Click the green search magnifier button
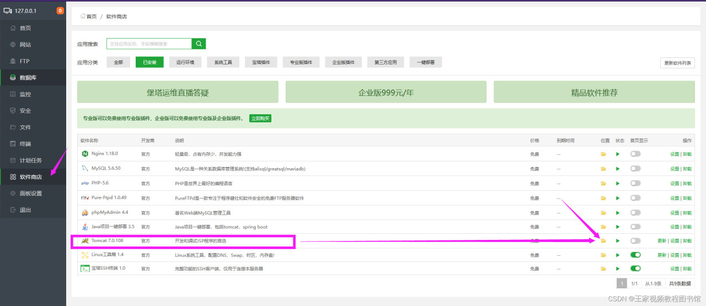This screenshot has width=706, height=306. click(x=199, y=44)
